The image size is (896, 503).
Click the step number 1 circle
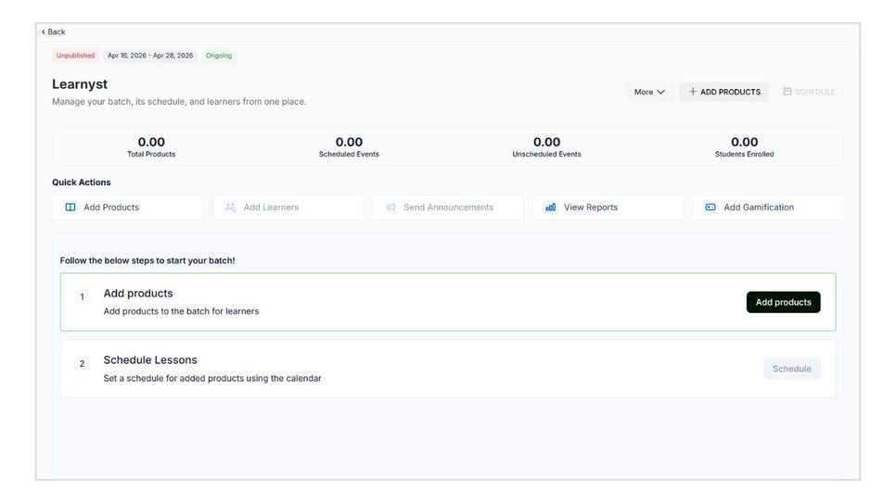tap(82, 296)
